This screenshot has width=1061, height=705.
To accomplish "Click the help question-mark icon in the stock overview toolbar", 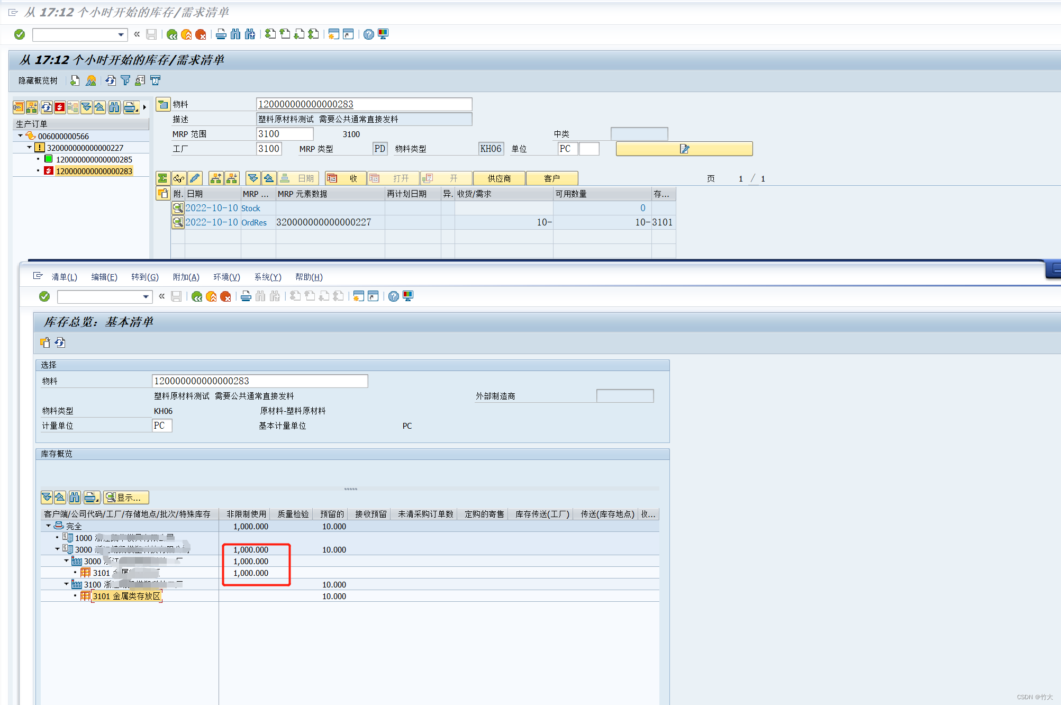I will pyautogui.click(x=393, y=296).
